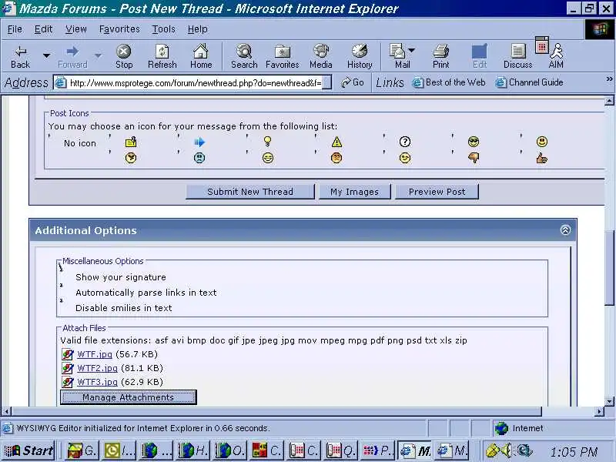Image resolution: width=616 pixels, height=462 pixels.
Task: Choose the warning triangle post icon
Action: [x=336, y=142]
